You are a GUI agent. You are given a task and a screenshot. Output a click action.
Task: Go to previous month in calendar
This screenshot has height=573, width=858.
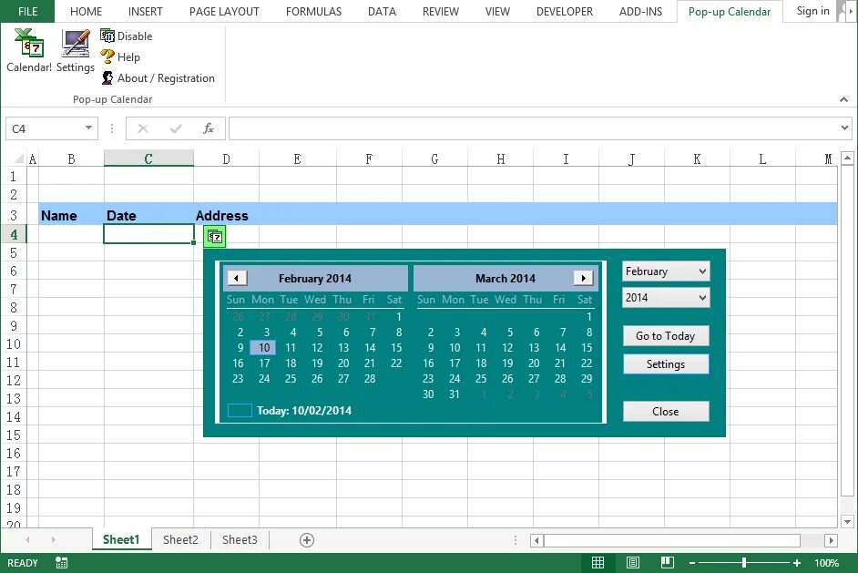pyautogui.click(x=237, y=278)
